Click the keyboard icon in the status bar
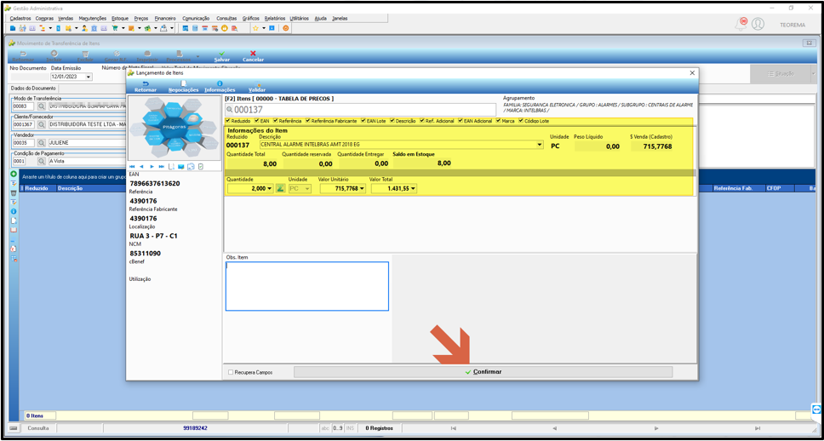Screen dimensions: 824x441 [14, 428]
